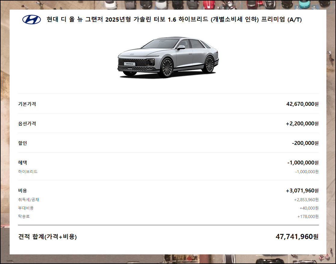Image resolution: width=336 pixels, height=264 pixels.
Task: Click the 할인 label
Action: 23,143
